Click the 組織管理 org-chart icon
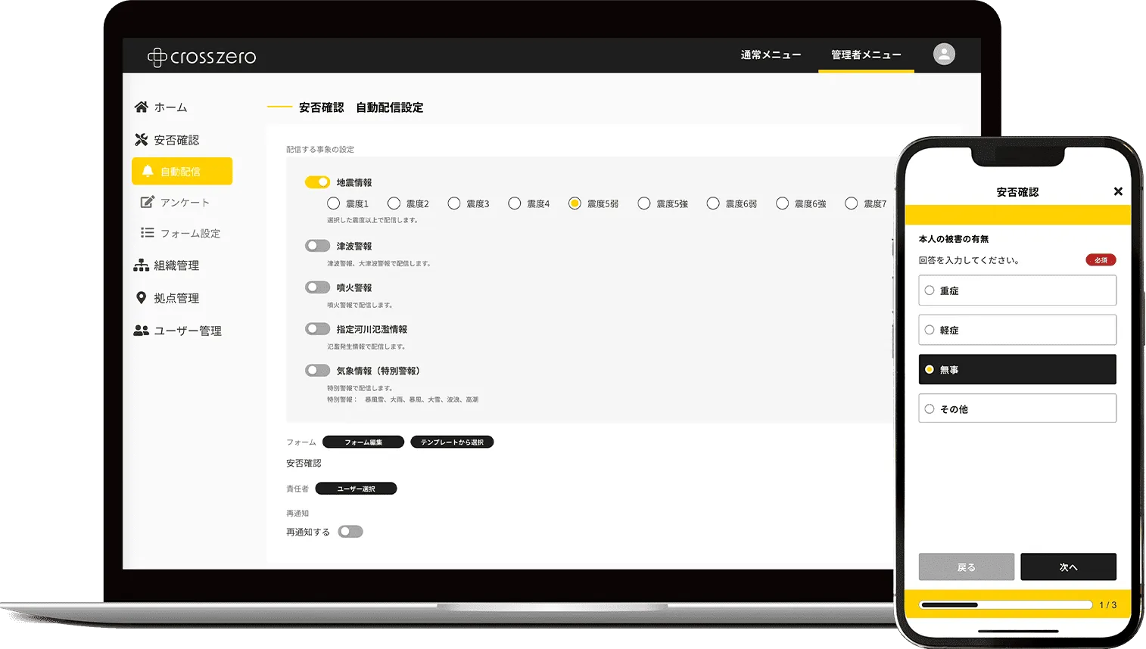The width and height of the screenshot is (1146, 649). click(x=142, y=265)
